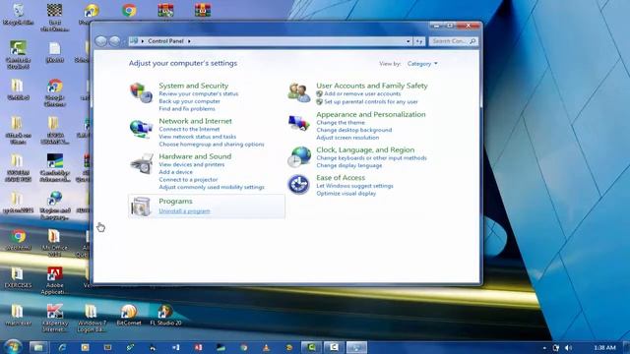Click Back up your computer
This screenshot has width=630, height=354.
point(189,101)
